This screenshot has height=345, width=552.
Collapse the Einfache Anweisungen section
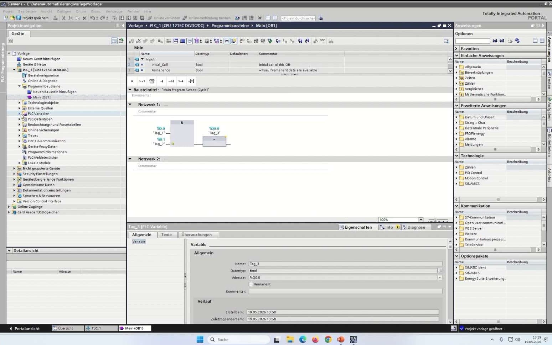coord(457,55)
